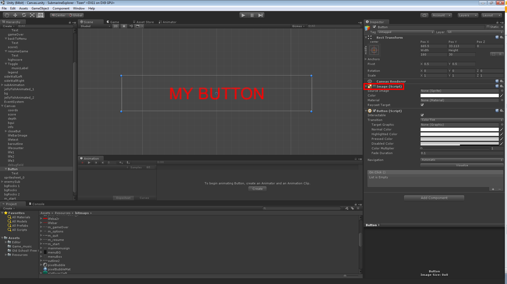Select the Rect Transform tool
507x284 pixels.
click(41, 15)
